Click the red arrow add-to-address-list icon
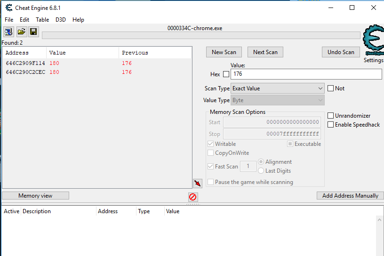 tap(197, 183)
